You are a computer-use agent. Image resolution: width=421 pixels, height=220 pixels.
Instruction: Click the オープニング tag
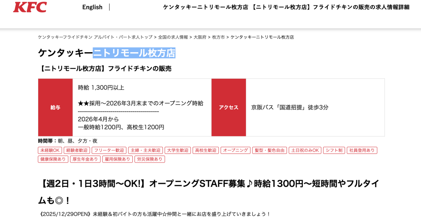[236, 150]
